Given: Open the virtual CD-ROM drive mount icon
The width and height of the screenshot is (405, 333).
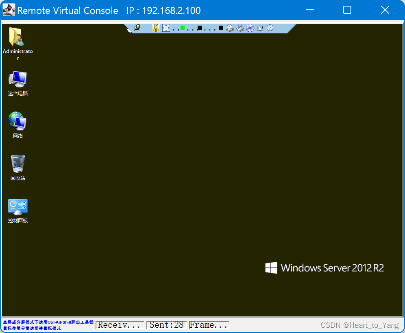Looking at the screenshot, I should tap(230, 28).
